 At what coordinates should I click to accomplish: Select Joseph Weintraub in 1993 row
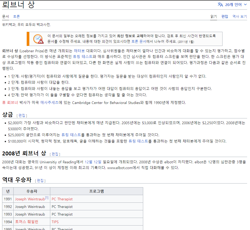[x=30, y=214]
